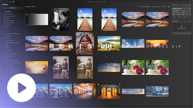Click the rotate icon in the info panel

tap(179, 17)
